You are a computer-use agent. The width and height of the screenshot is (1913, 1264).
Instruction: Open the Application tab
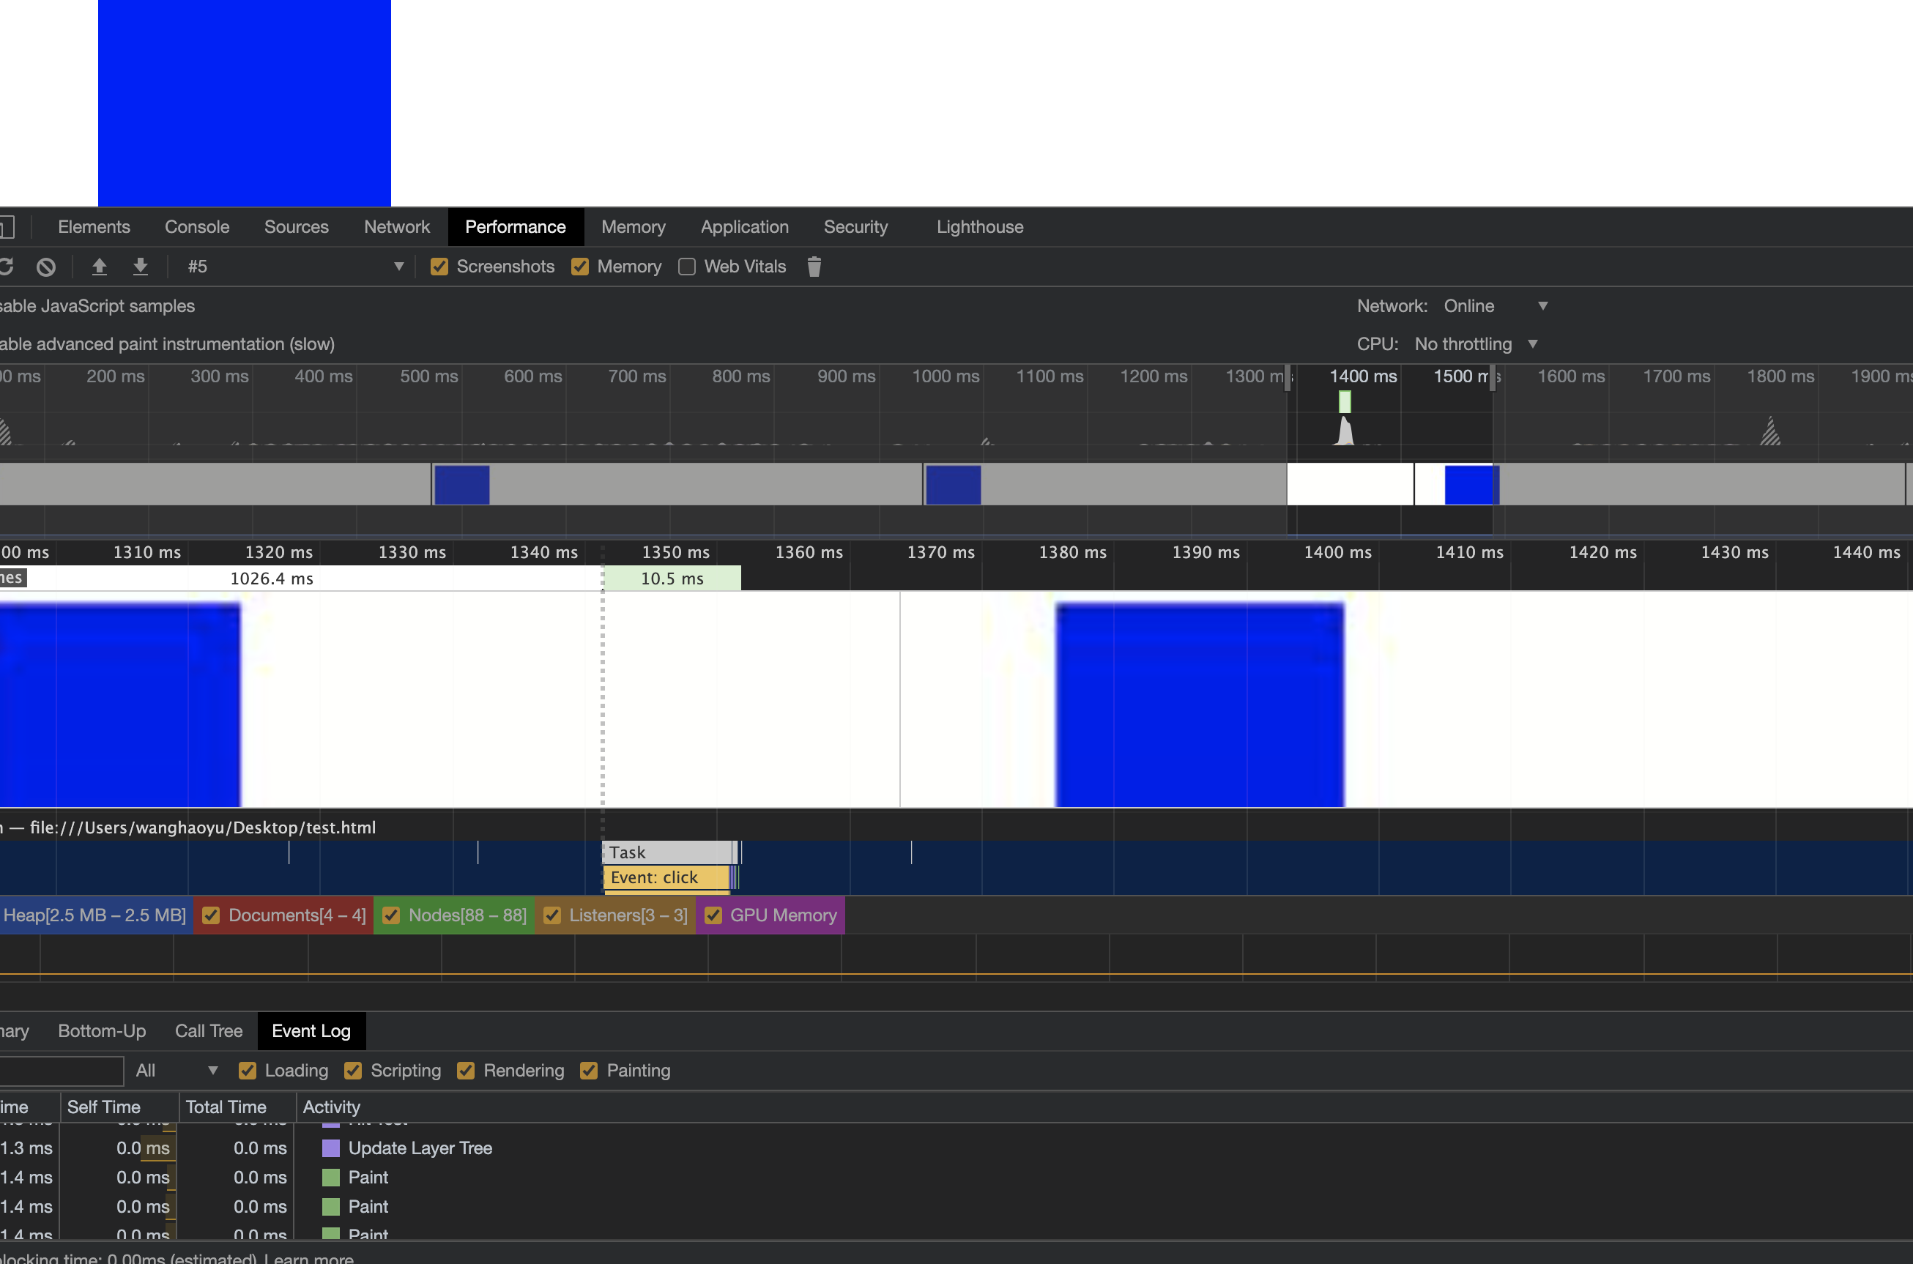(744, 227)
